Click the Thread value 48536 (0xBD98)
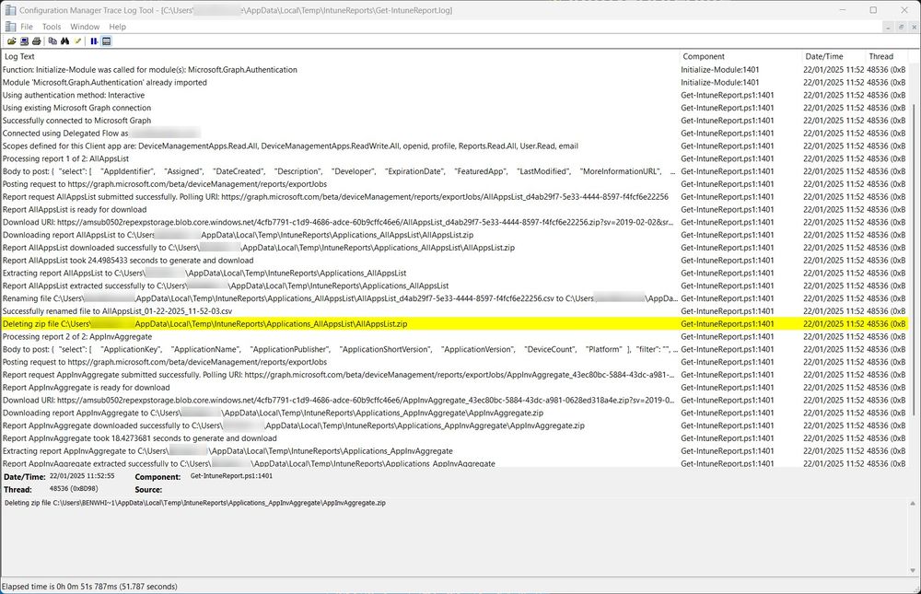The height and width of the screenshot is (594, 921). [x=74, y=489]
